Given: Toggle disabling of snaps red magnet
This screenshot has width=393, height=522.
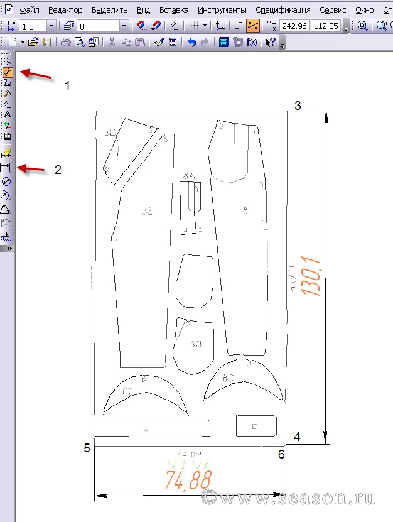Looking at the screenshot, I should coord(156,26).
